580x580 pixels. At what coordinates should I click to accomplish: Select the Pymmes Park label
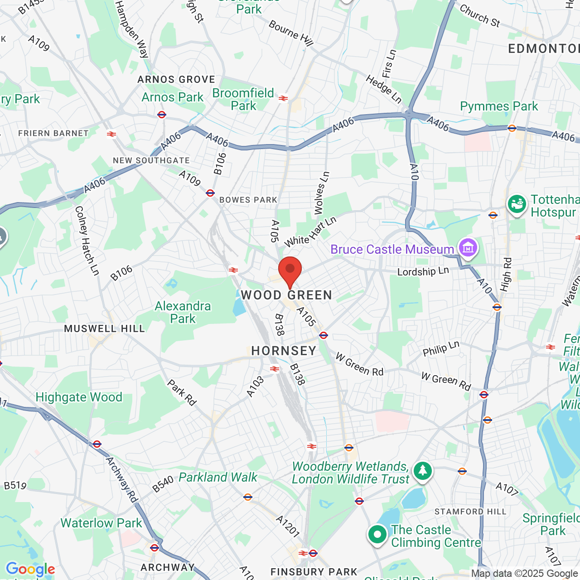pyautogui.click(x=499, y=106)
